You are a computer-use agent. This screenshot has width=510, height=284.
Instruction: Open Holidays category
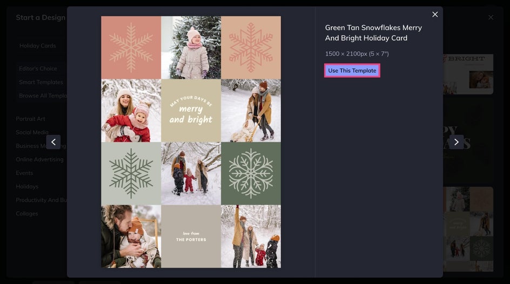pos(27,186)
